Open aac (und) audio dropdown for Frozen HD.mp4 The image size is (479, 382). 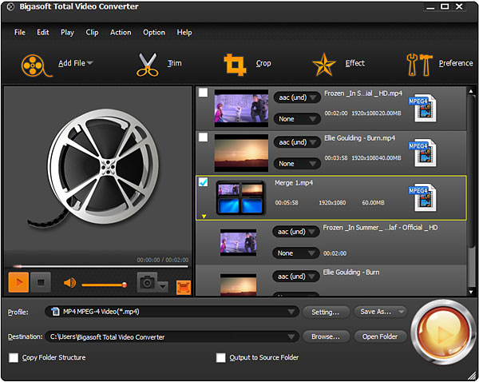[297, 97]
